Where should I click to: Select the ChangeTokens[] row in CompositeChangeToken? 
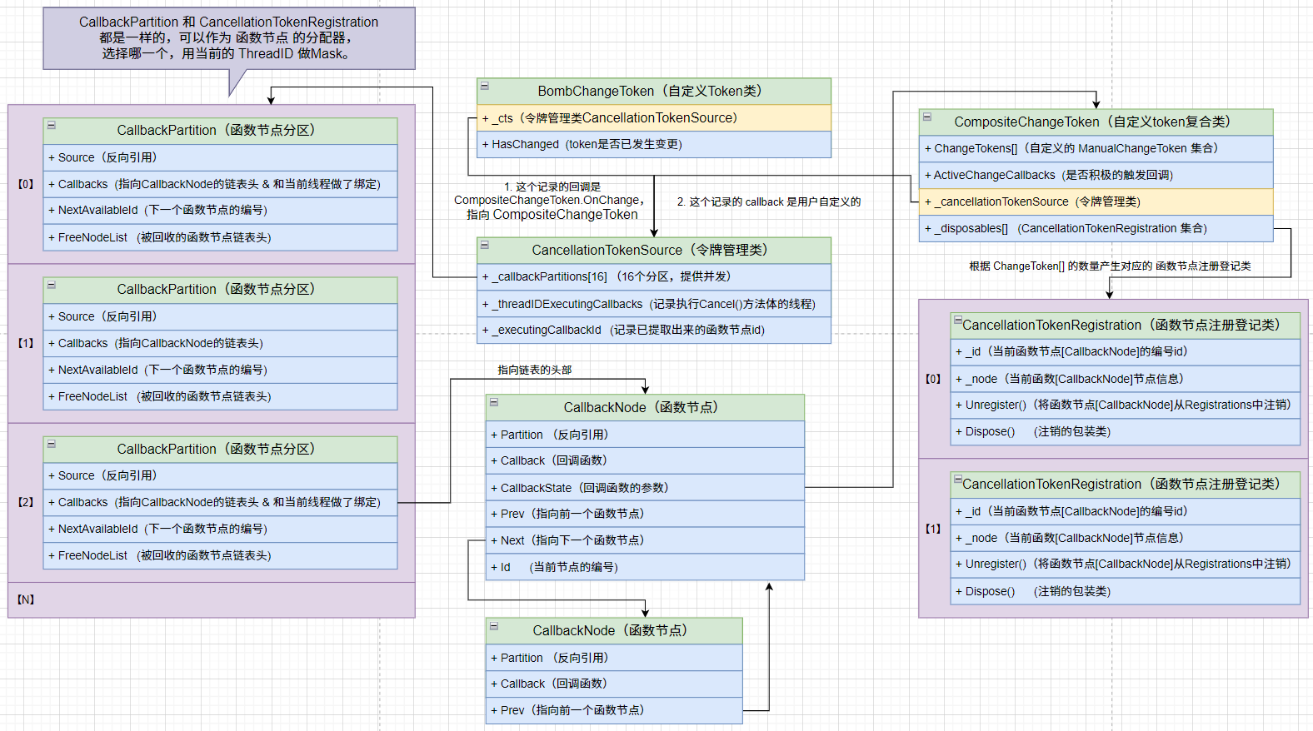point(1096,148)
